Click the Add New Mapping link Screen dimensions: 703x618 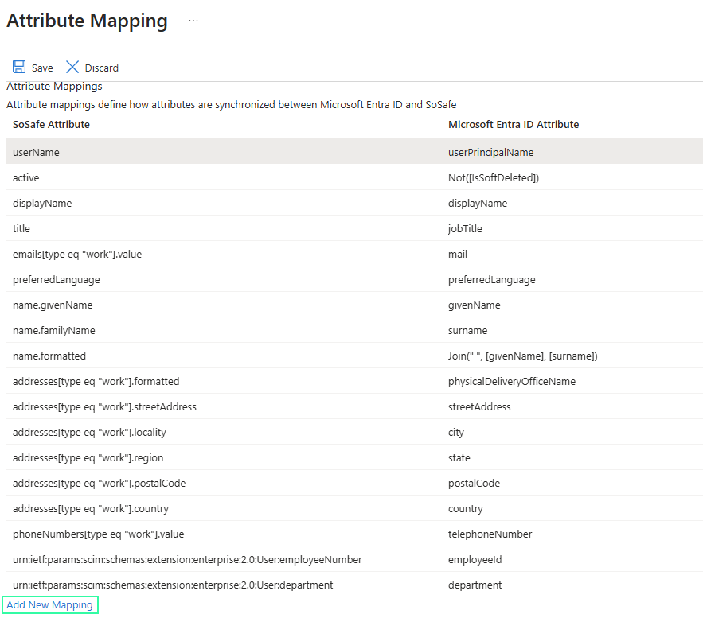49,605
